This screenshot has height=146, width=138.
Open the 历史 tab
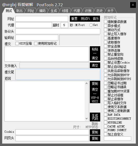pyautogui.click(x=99, y=11)
